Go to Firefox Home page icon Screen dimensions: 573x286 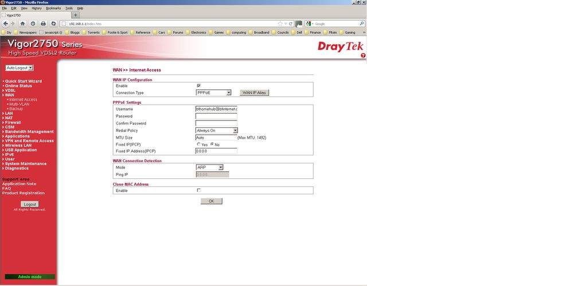point(23,23)
